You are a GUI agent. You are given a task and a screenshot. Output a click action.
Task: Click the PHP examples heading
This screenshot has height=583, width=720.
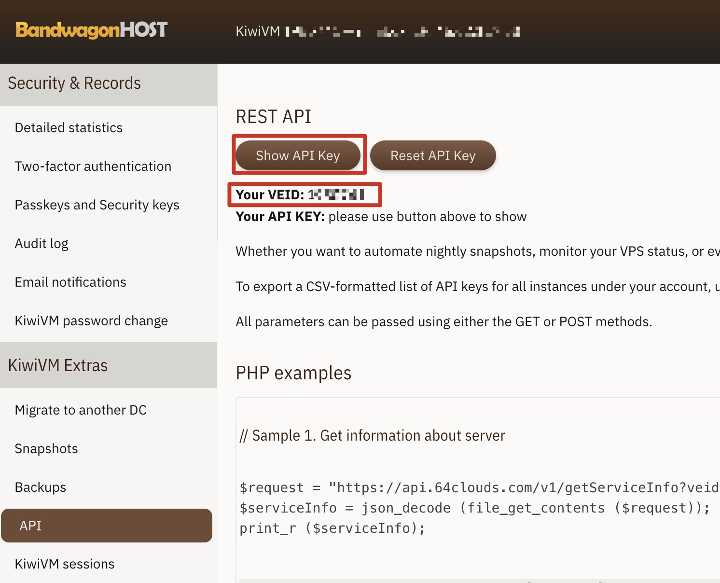coord(293,373)
